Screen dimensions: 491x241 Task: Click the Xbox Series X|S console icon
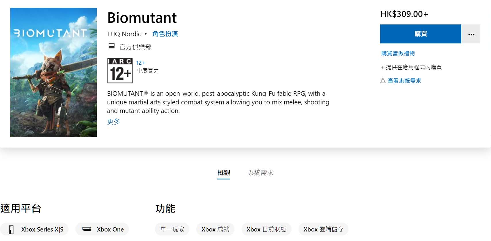[11, 229]
